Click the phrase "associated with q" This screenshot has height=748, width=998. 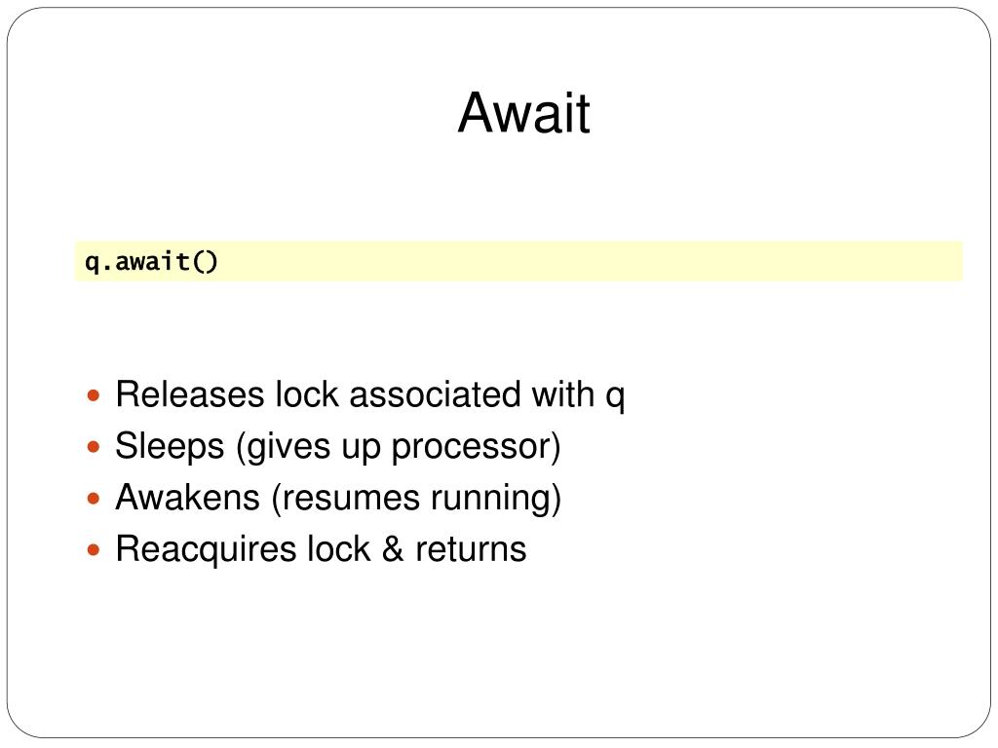click(487, 395)
